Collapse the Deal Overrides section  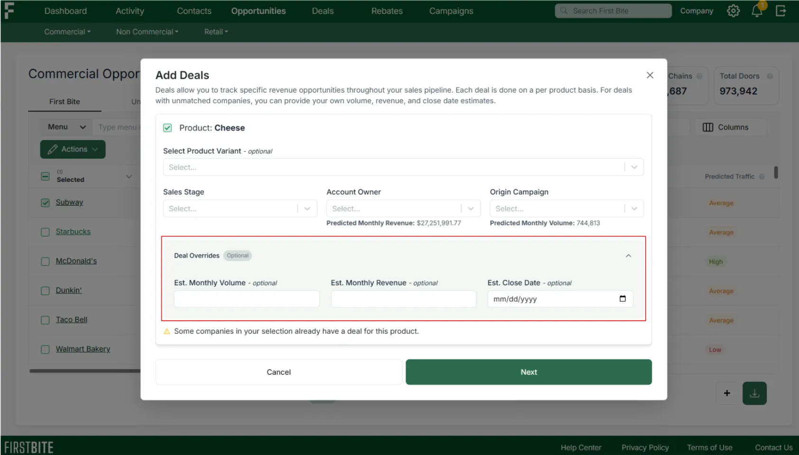pyautogui.click(x=628, y=256)
